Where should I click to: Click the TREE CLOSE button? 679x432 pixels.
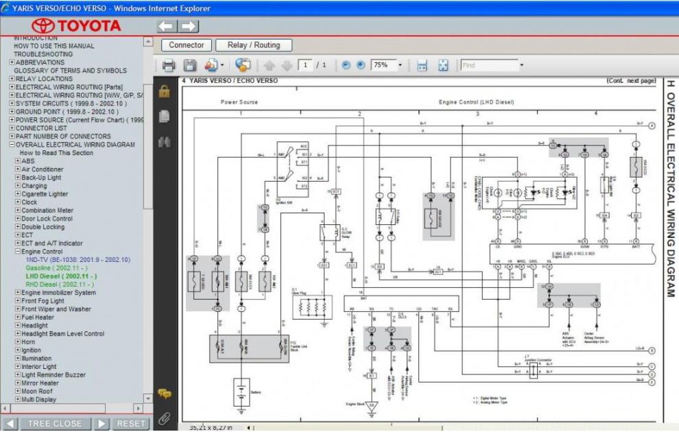(x=55, y=424)
